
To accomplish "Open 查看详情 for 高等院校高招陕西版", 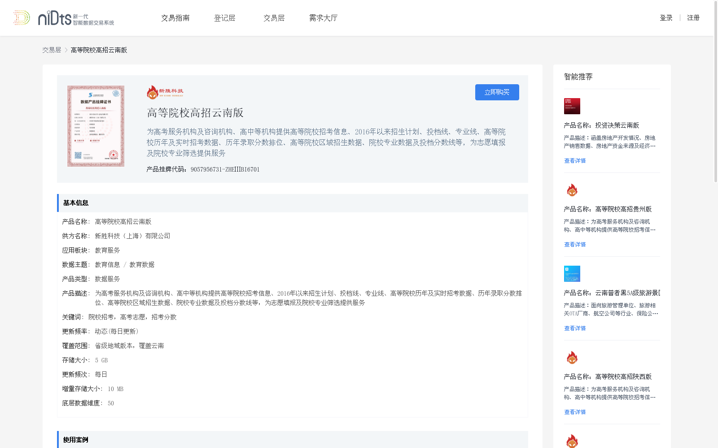I will coord(575,412).
